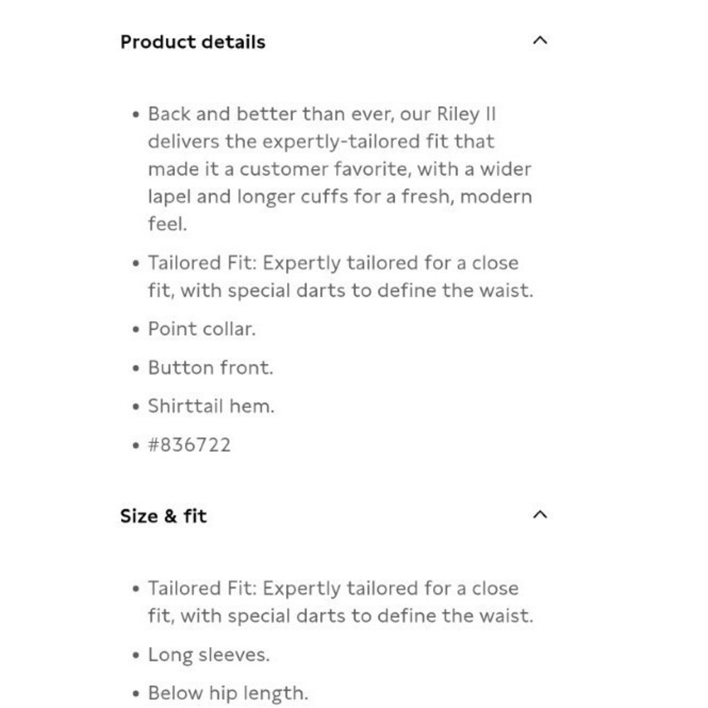The width and height of the screenshot is (708, 708).
Task: Click the Below hip length bullet text
Action: coord(228,693)
